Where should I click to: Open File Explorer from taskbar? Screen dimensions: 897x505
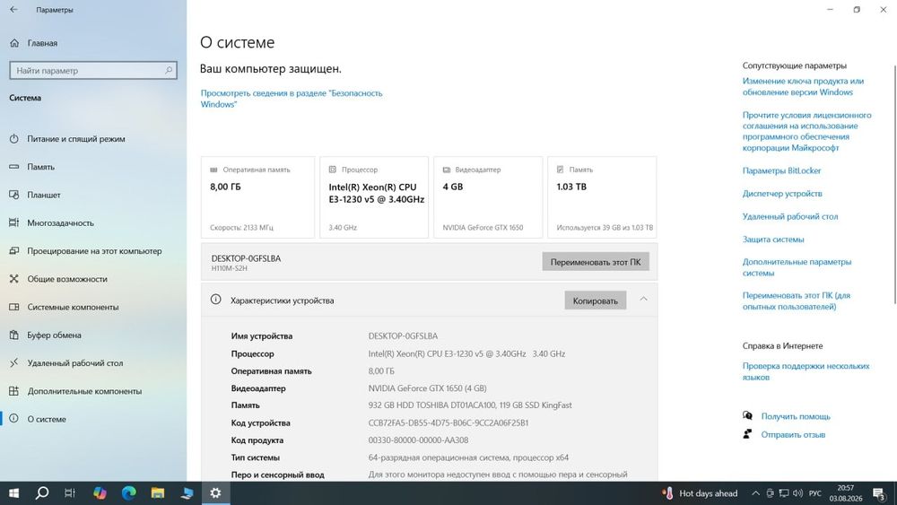(x=158, y=493)
